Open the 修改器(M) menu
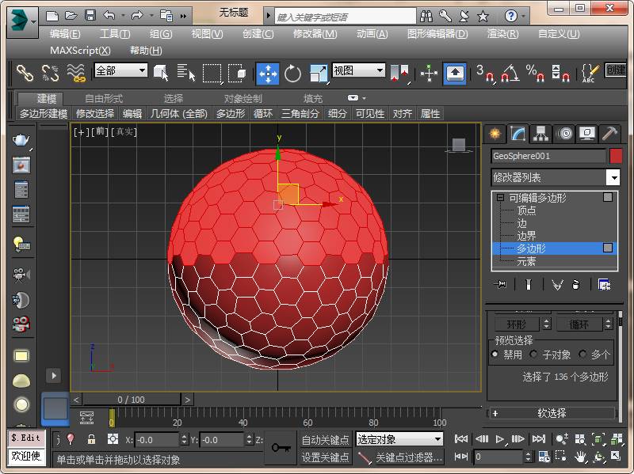The image size is (634, 474). (x=315, y=34)
